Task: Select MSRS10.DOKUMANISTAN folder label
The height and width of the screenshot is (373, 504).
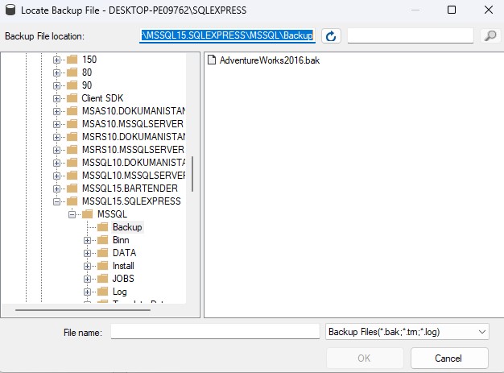Action: coord(134,137)
